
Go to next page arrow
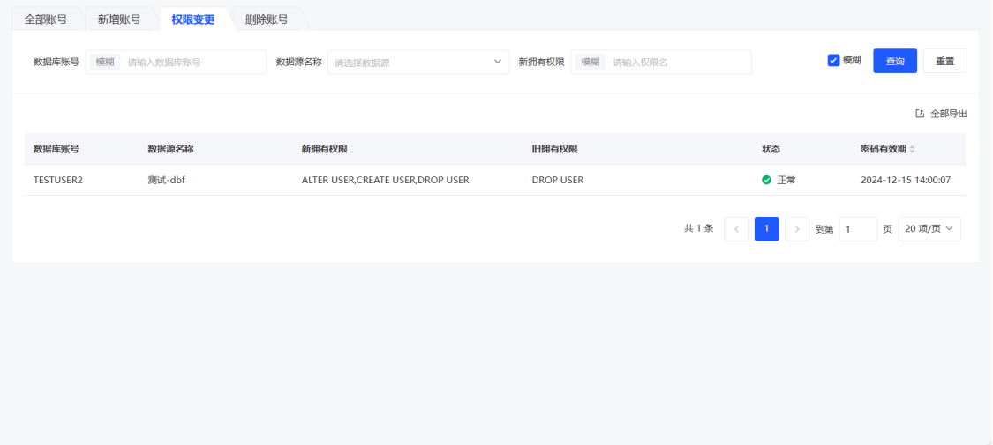[797, 229]
